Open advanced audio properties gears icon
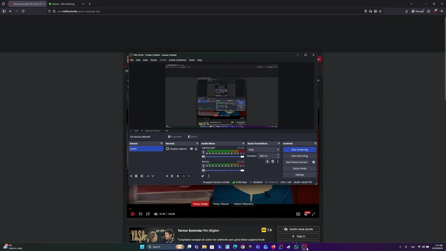Screen dimensions: 446x251 point(203,176)
